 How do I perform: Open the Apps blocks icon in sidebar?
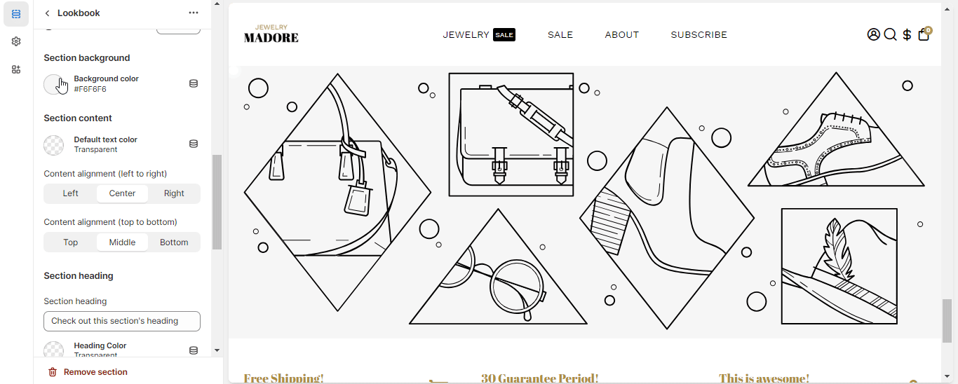[x=16, y=69]
